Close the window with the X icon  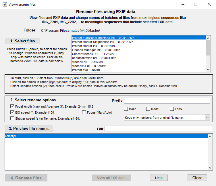point(209,4)
